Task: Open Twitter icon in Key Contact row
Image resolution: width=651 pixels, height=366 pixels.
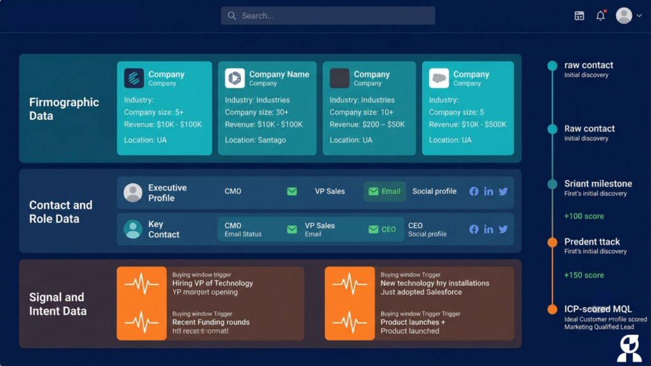Action: (504, 229)
